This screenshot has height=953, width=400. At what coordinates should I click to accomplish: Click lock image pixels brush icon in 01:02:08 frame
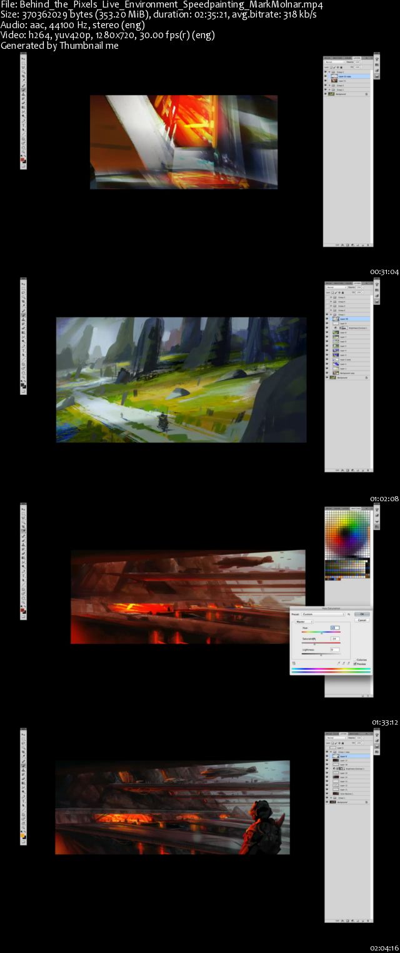[x=336, y=293]
